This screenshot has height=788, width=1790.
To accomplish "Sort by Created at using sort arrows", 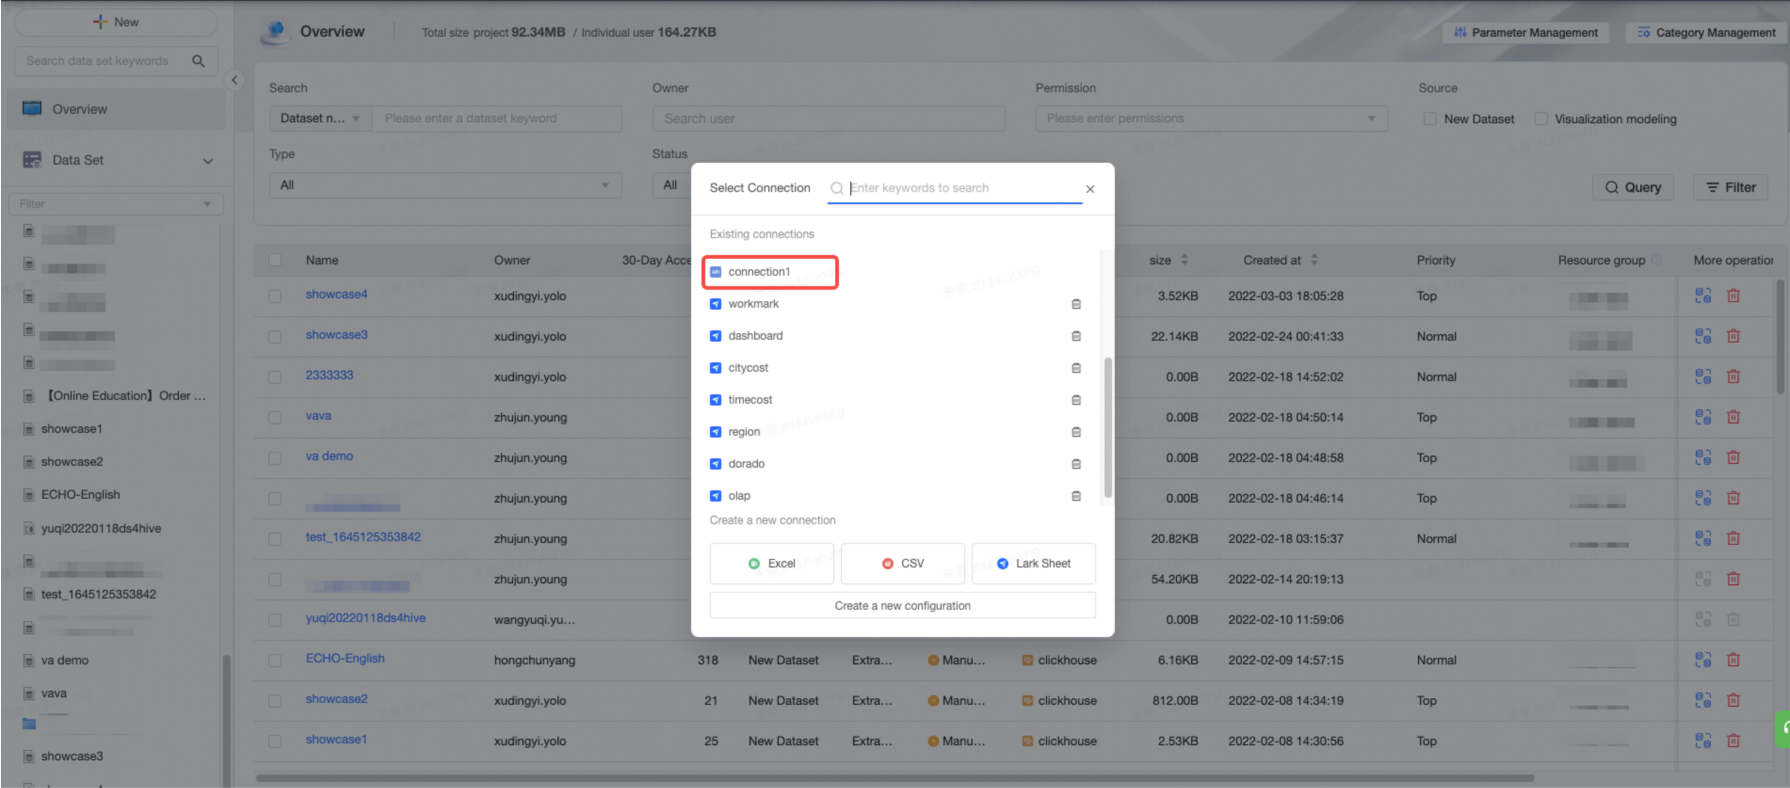I will tap(1313, 260).
